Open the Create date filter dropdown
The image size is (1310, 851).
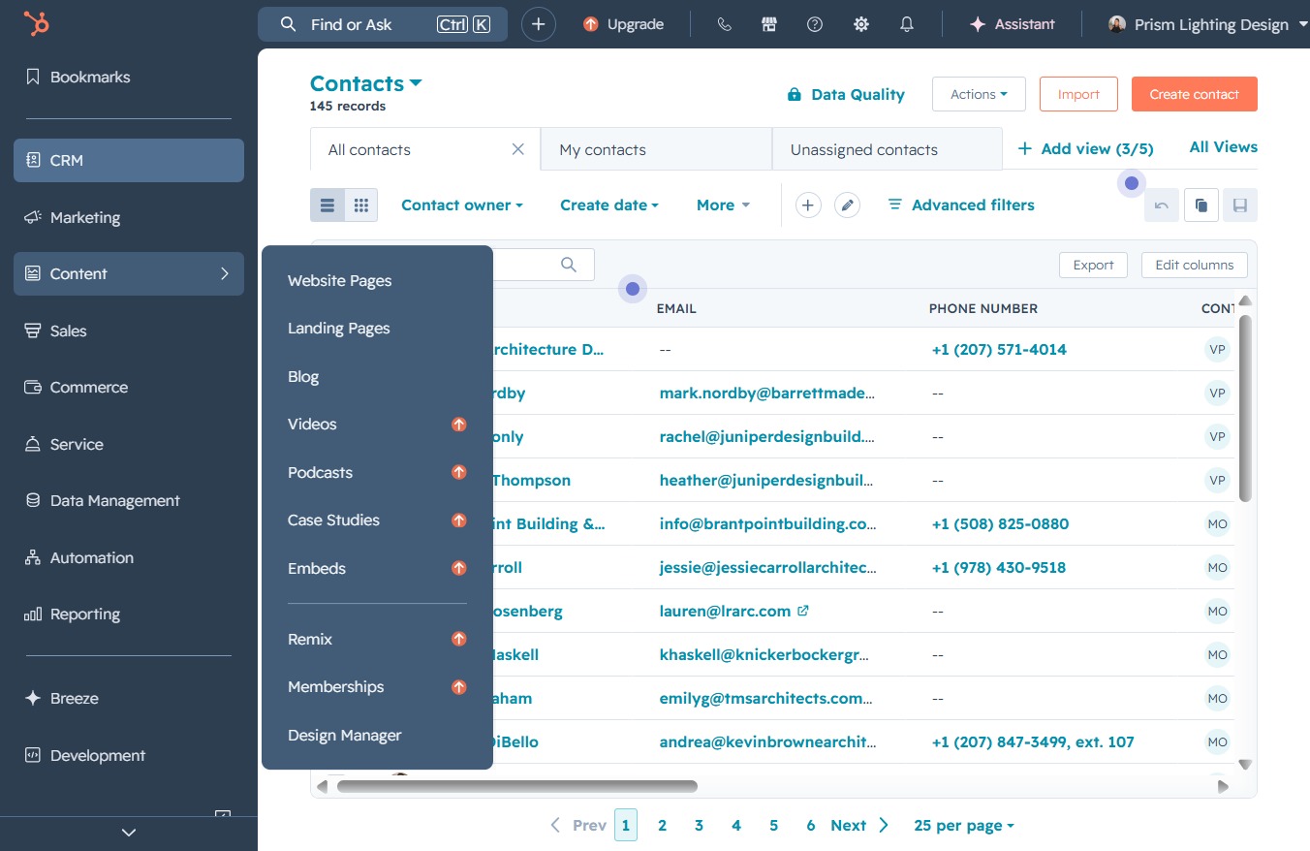609,205
